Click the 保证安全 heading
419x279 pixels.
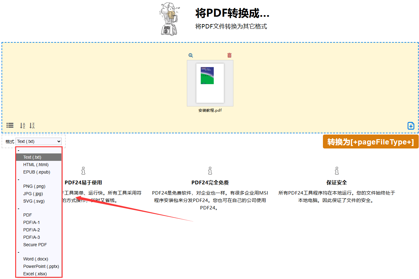coord(337,182)
